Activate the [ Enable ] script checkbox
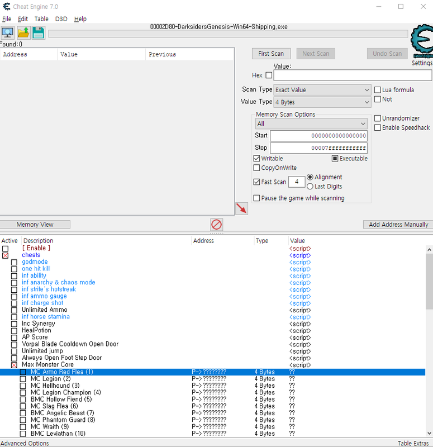Screen dimensions: 433x447 (5, 249)
